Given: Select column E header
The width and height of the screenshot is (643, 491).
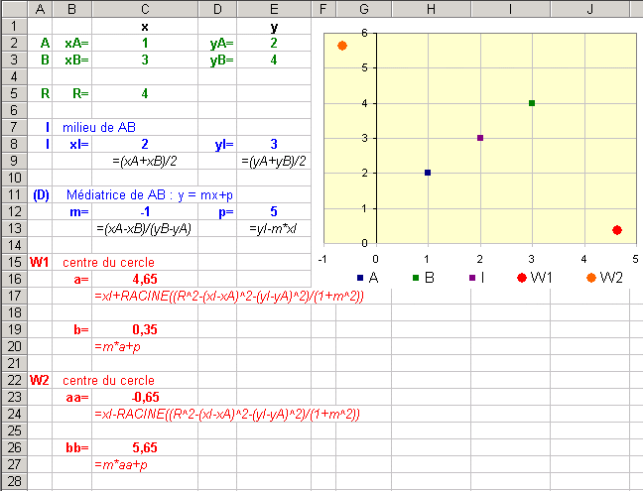Looking at the screenshot, I should pos(274,9).
